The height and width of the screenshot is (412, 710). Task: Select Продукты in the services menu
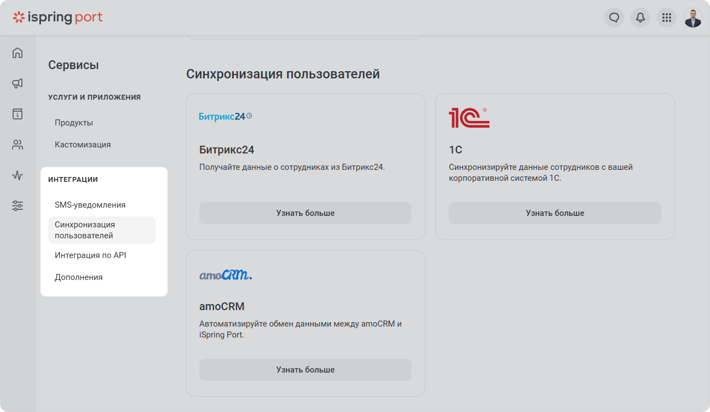(x=74, y=123)
